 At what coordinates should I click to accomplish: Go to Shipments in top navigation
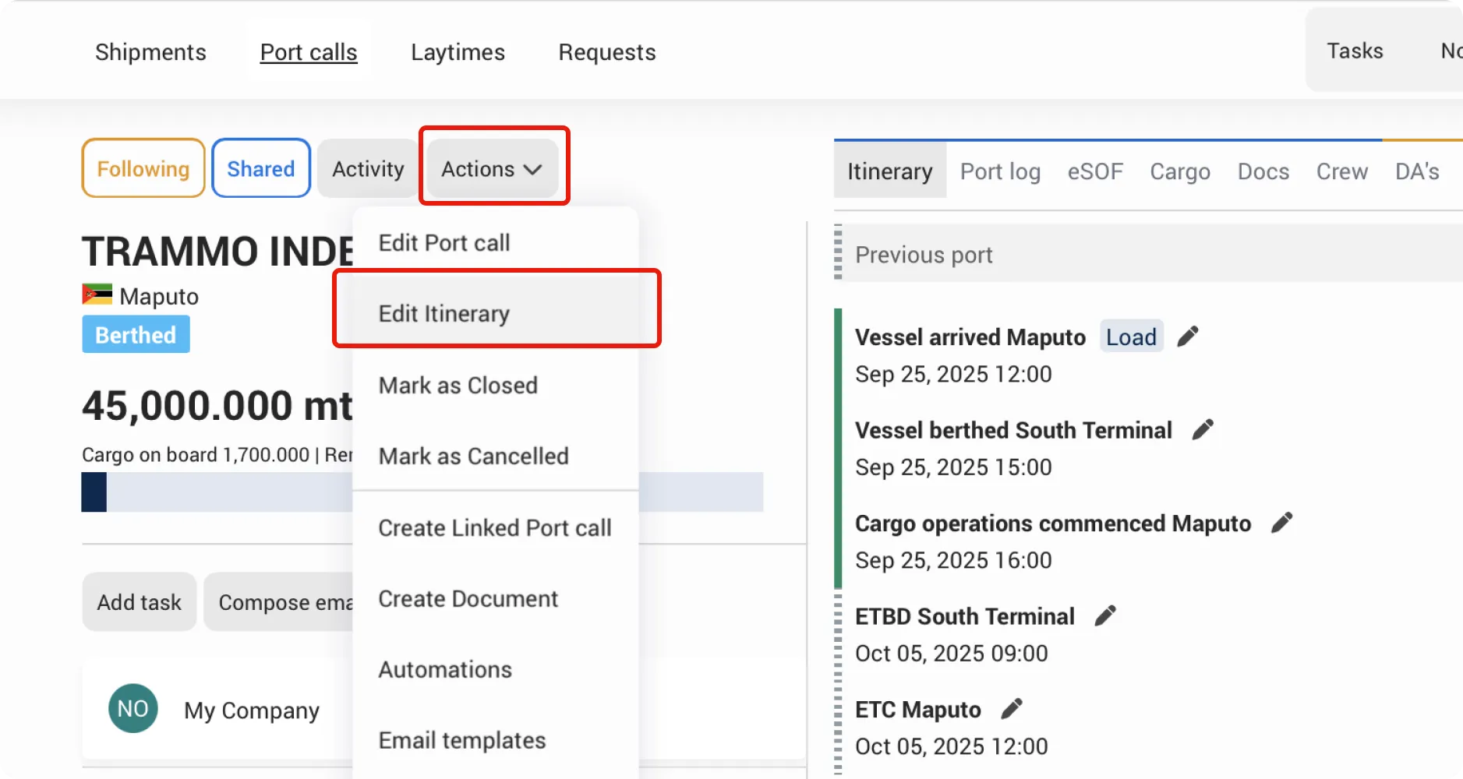pos(150,52)
